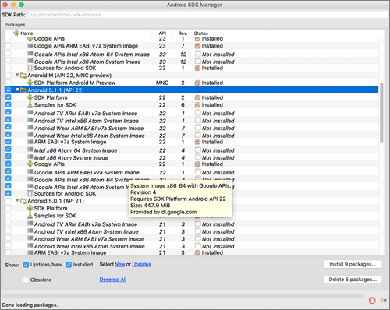Screen dimensions: 390x310
Task: Collapse the Android M (API 22, MNC preview) group
Action: point(17,75)
